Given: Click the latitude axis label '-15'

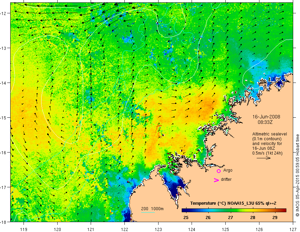Looking at the screenshot, I should pyautogui.click(x=3, y=117).
